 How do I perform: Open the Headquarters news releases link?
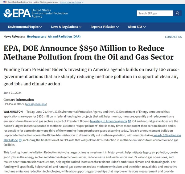(x=37, y=37)
